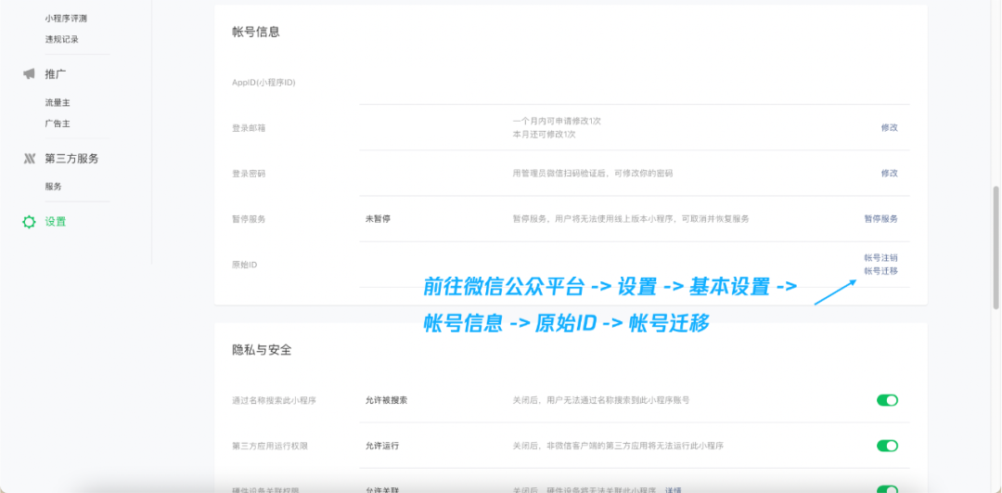
Task: Click the 隐私与安全 heading
Action: point(262,350)
